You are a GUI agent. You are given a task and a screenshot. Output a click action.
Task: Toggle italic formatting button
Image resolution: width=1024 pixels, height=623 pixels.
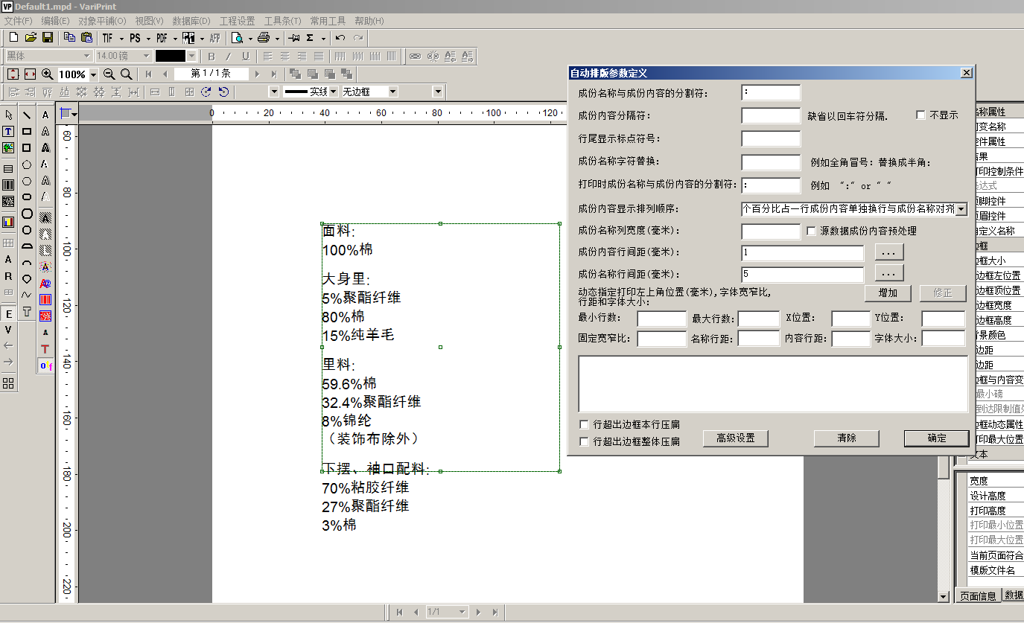[x=228, y=56]
